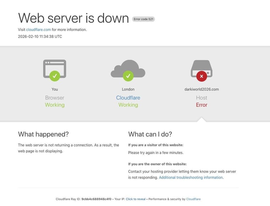This screenshot has height=206, width=270.
Task: Click the darkiworld2026.com host name
Action: click(201, 90)
